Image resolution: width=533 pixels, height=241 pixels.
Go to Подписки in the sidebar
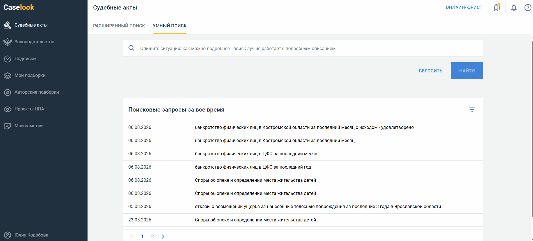click(x=44, y=59)
